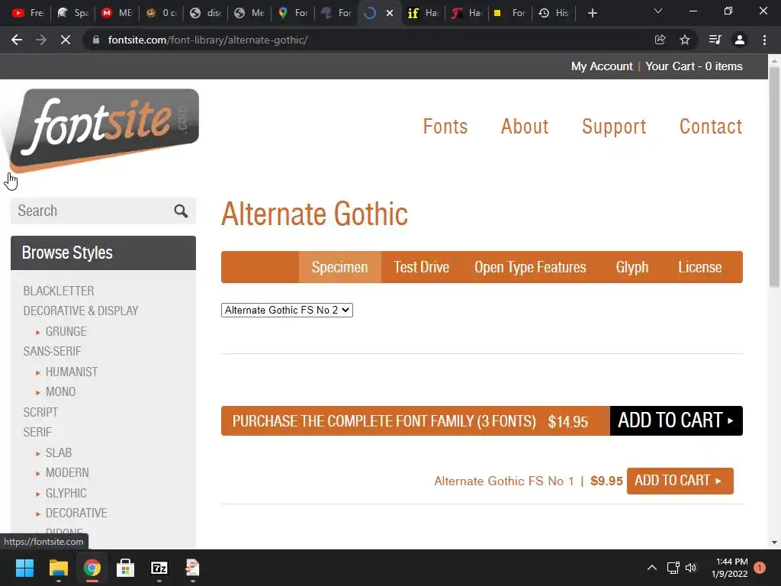The height and width of the screenshot is (586, 781).
Task: Expand the HUMANIST style category
Action: point(67,372)
